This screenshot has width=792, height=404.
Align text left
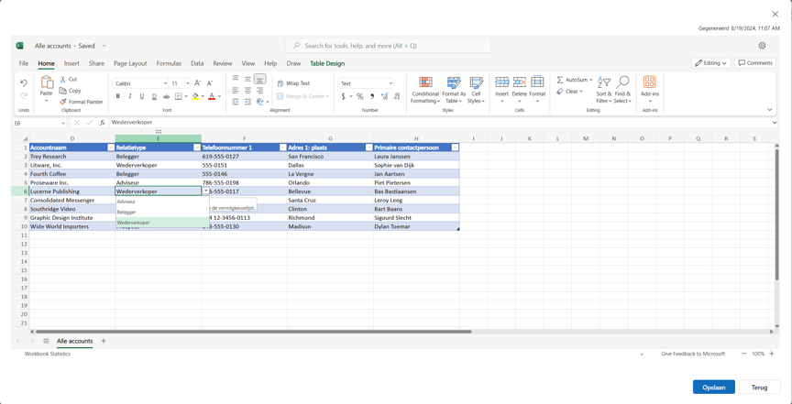coord(236,91)
